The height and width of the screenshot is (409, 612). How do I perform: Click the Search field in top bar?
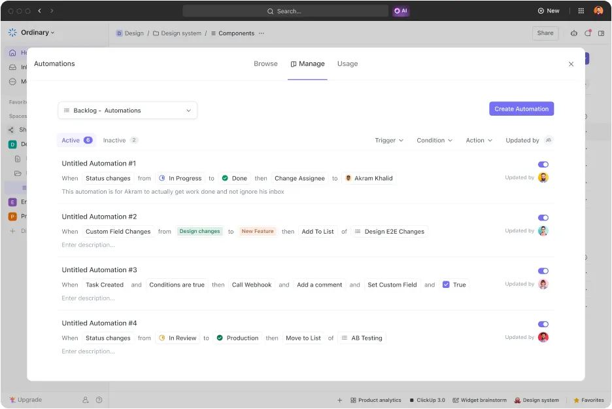(285, 11)
